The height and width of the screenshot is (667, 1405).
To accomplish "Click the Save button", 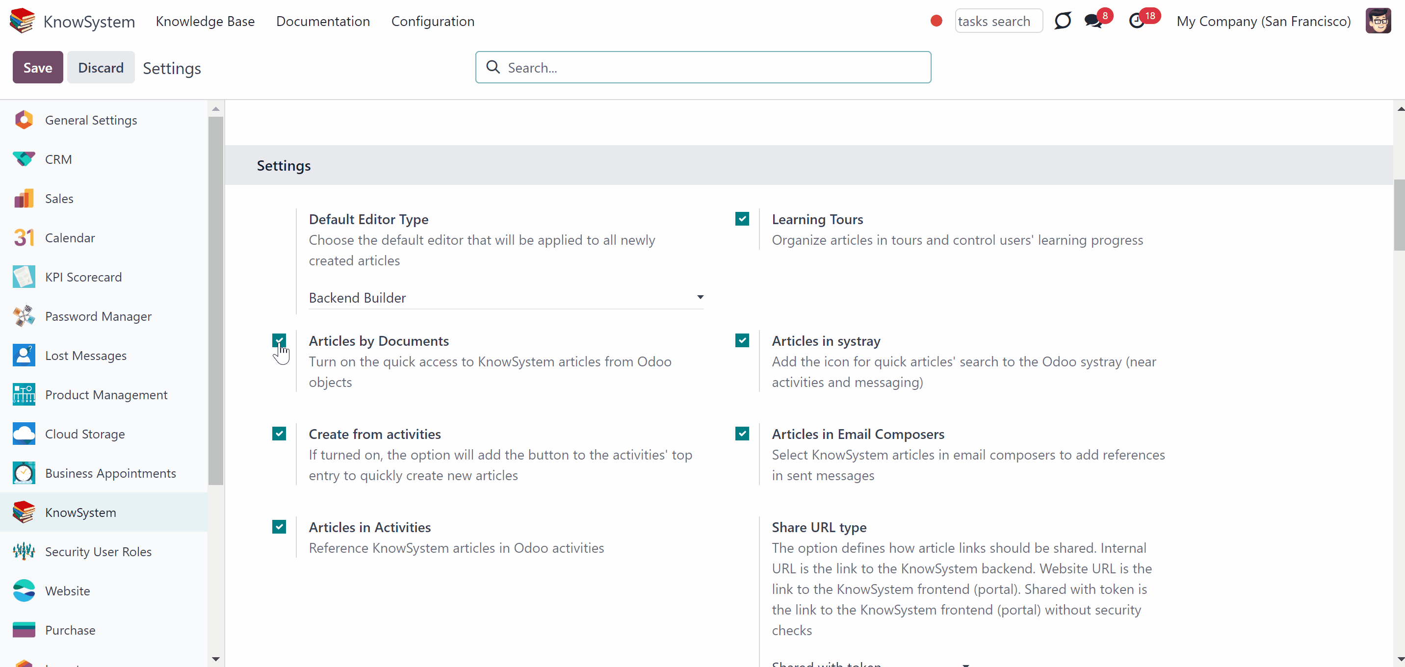I will (x=38, y=67).
